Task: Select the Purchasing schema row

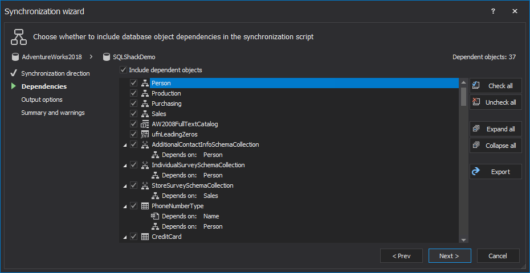Action: click(166, 104)
